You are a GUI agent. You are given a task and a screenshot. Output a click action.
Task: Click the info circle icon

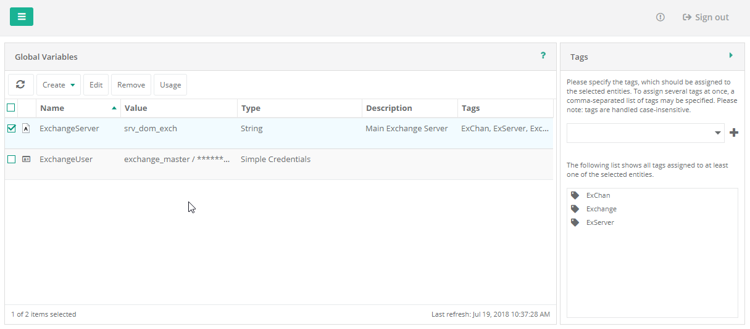coord(660,17)
